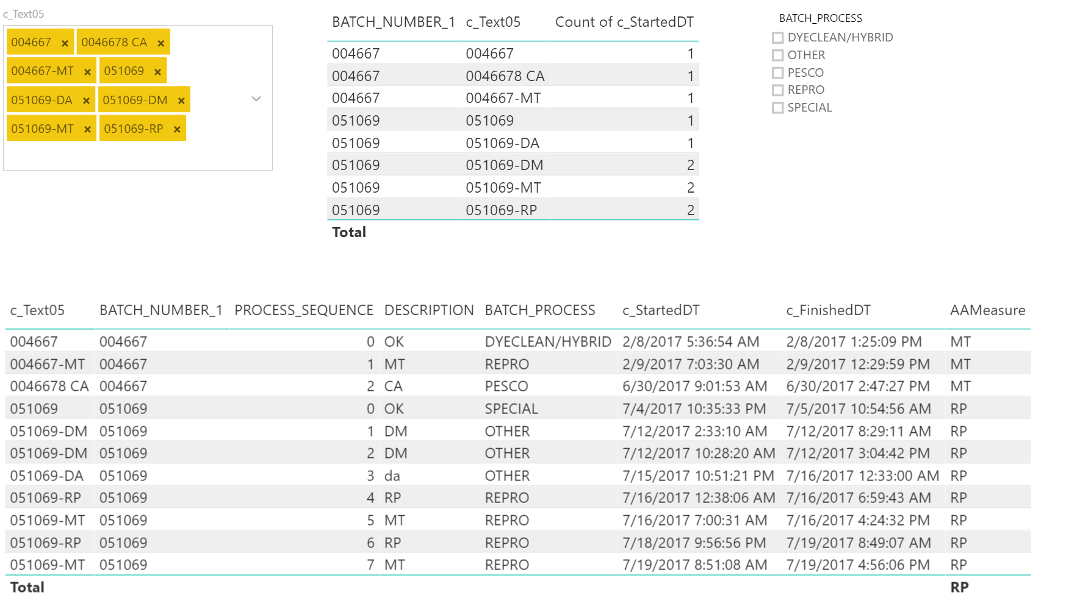Click the c_Text05 slicer title
Viewport: 1077px width, 609px height.
coord(24,14)
